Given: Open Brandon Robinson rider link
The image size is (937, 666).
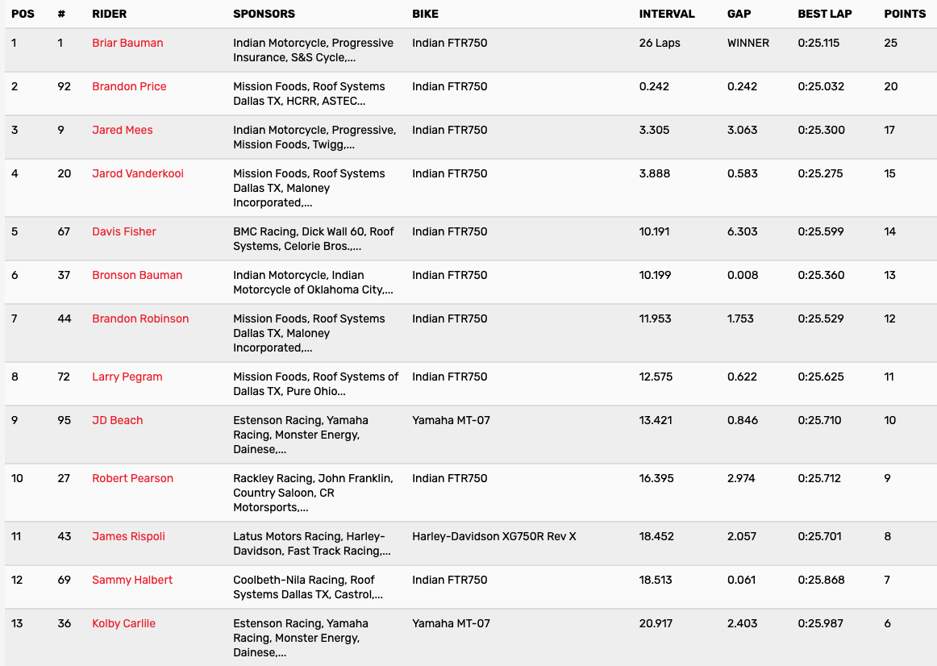Looking at the screenshot, I should tap(140, 318).
